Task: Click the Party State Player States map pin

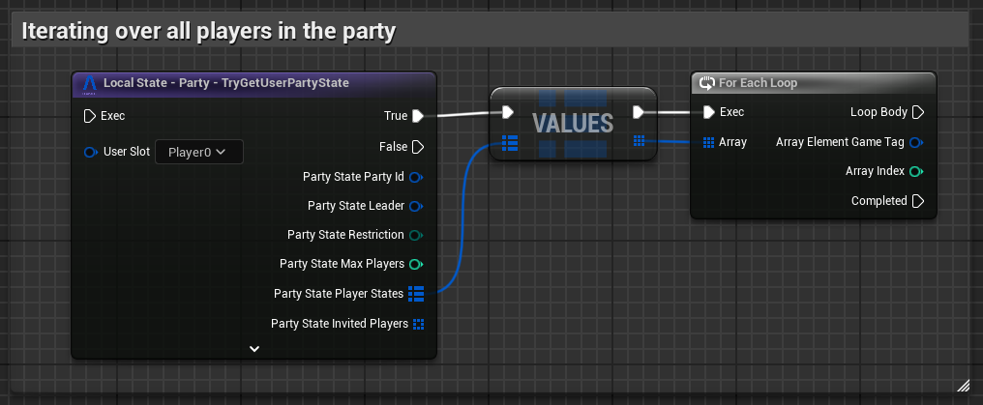Action: (x=417, y=294)
